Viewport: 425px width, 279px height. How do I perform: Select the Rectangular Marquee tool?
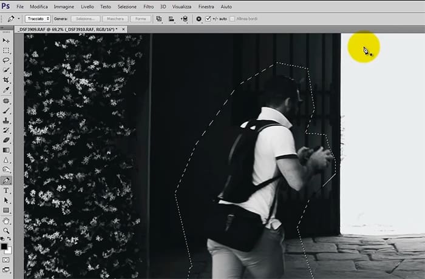6,50
